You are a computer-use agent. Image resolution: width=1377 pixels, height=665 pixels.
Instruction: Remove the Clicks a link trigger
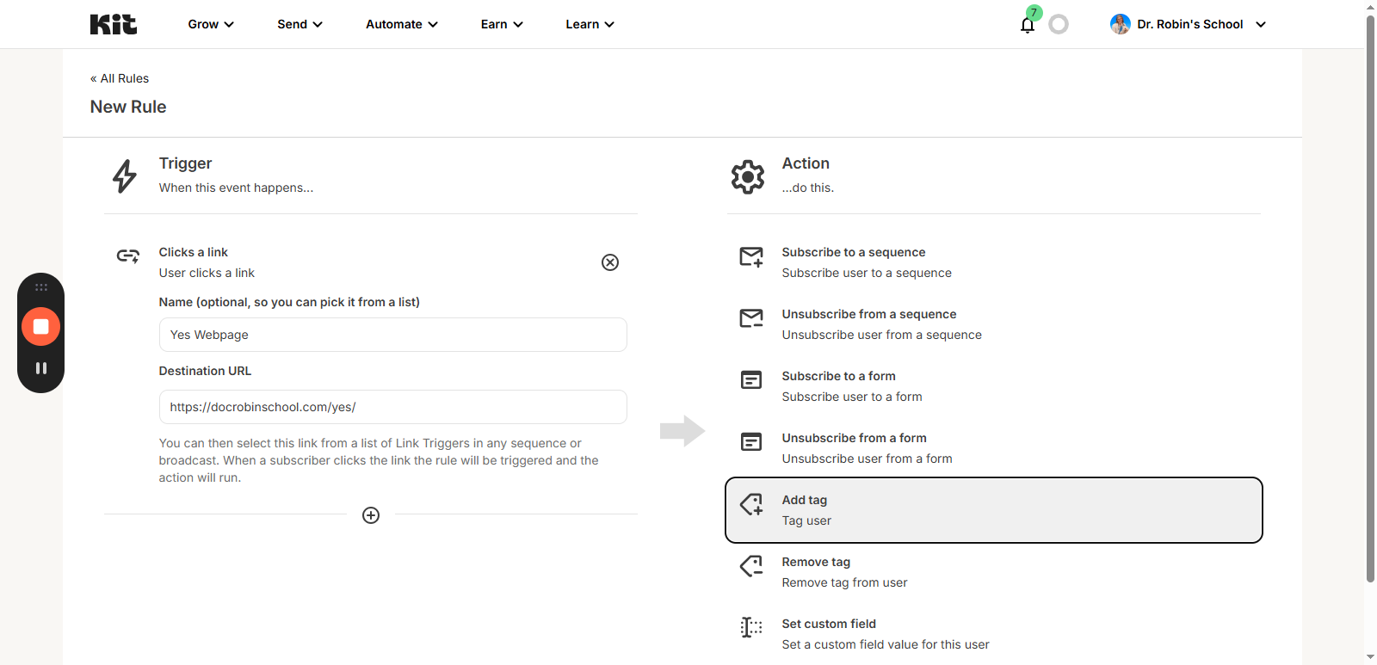(x=609, y=262)
